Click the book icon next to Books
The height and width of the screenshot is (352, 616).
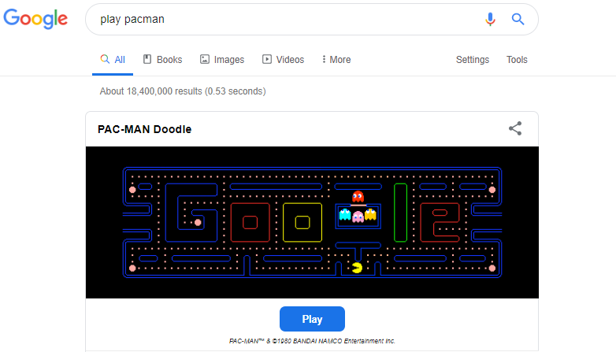coord(147,59)
